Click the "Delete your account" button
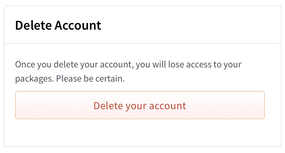This screenshot has width=285, height=153. (140, 105)
